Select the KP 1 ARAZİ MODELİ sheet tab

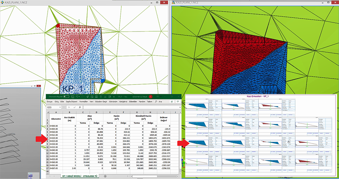coord(79,176)
